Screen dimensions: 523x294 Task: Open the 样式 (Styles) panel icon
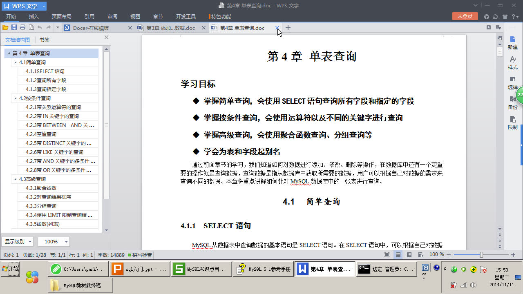coord(512,62)
